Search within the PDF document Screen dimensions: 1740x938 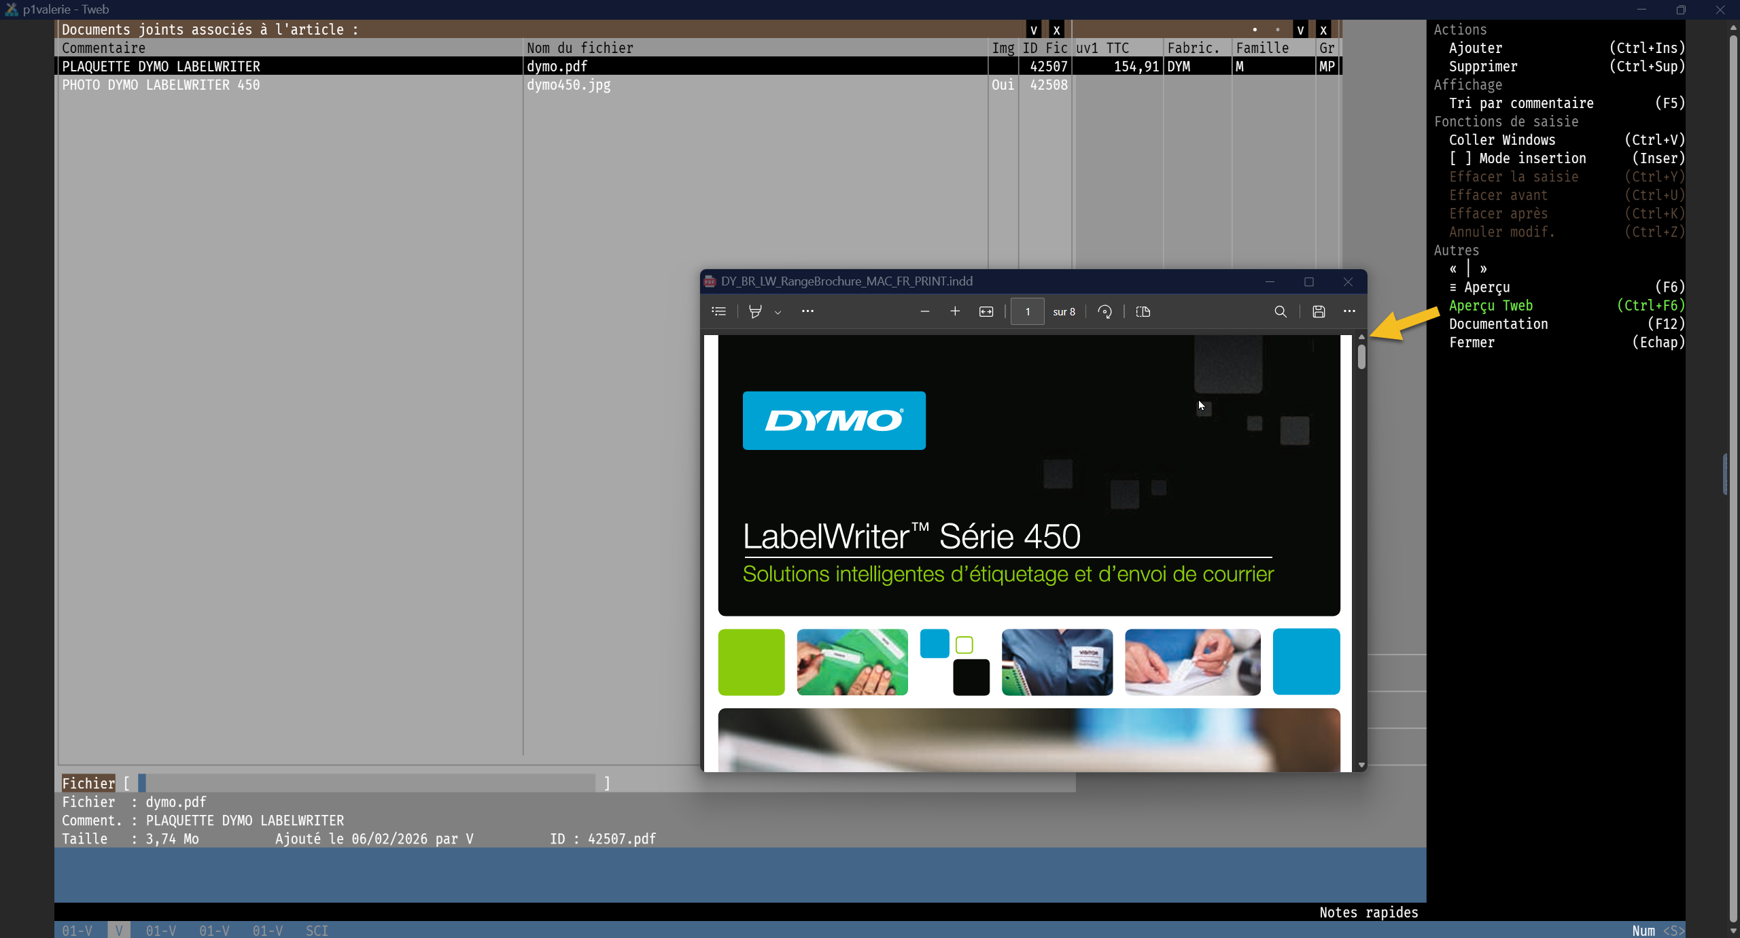(1281, 311)
